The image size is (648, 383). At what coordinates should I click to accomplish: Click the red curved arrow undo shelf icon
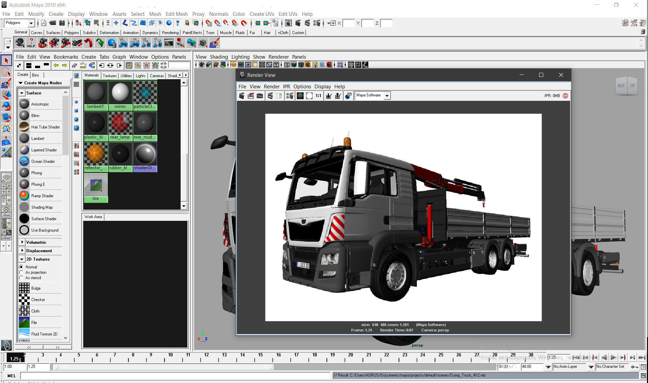click(x=88, y=43)
